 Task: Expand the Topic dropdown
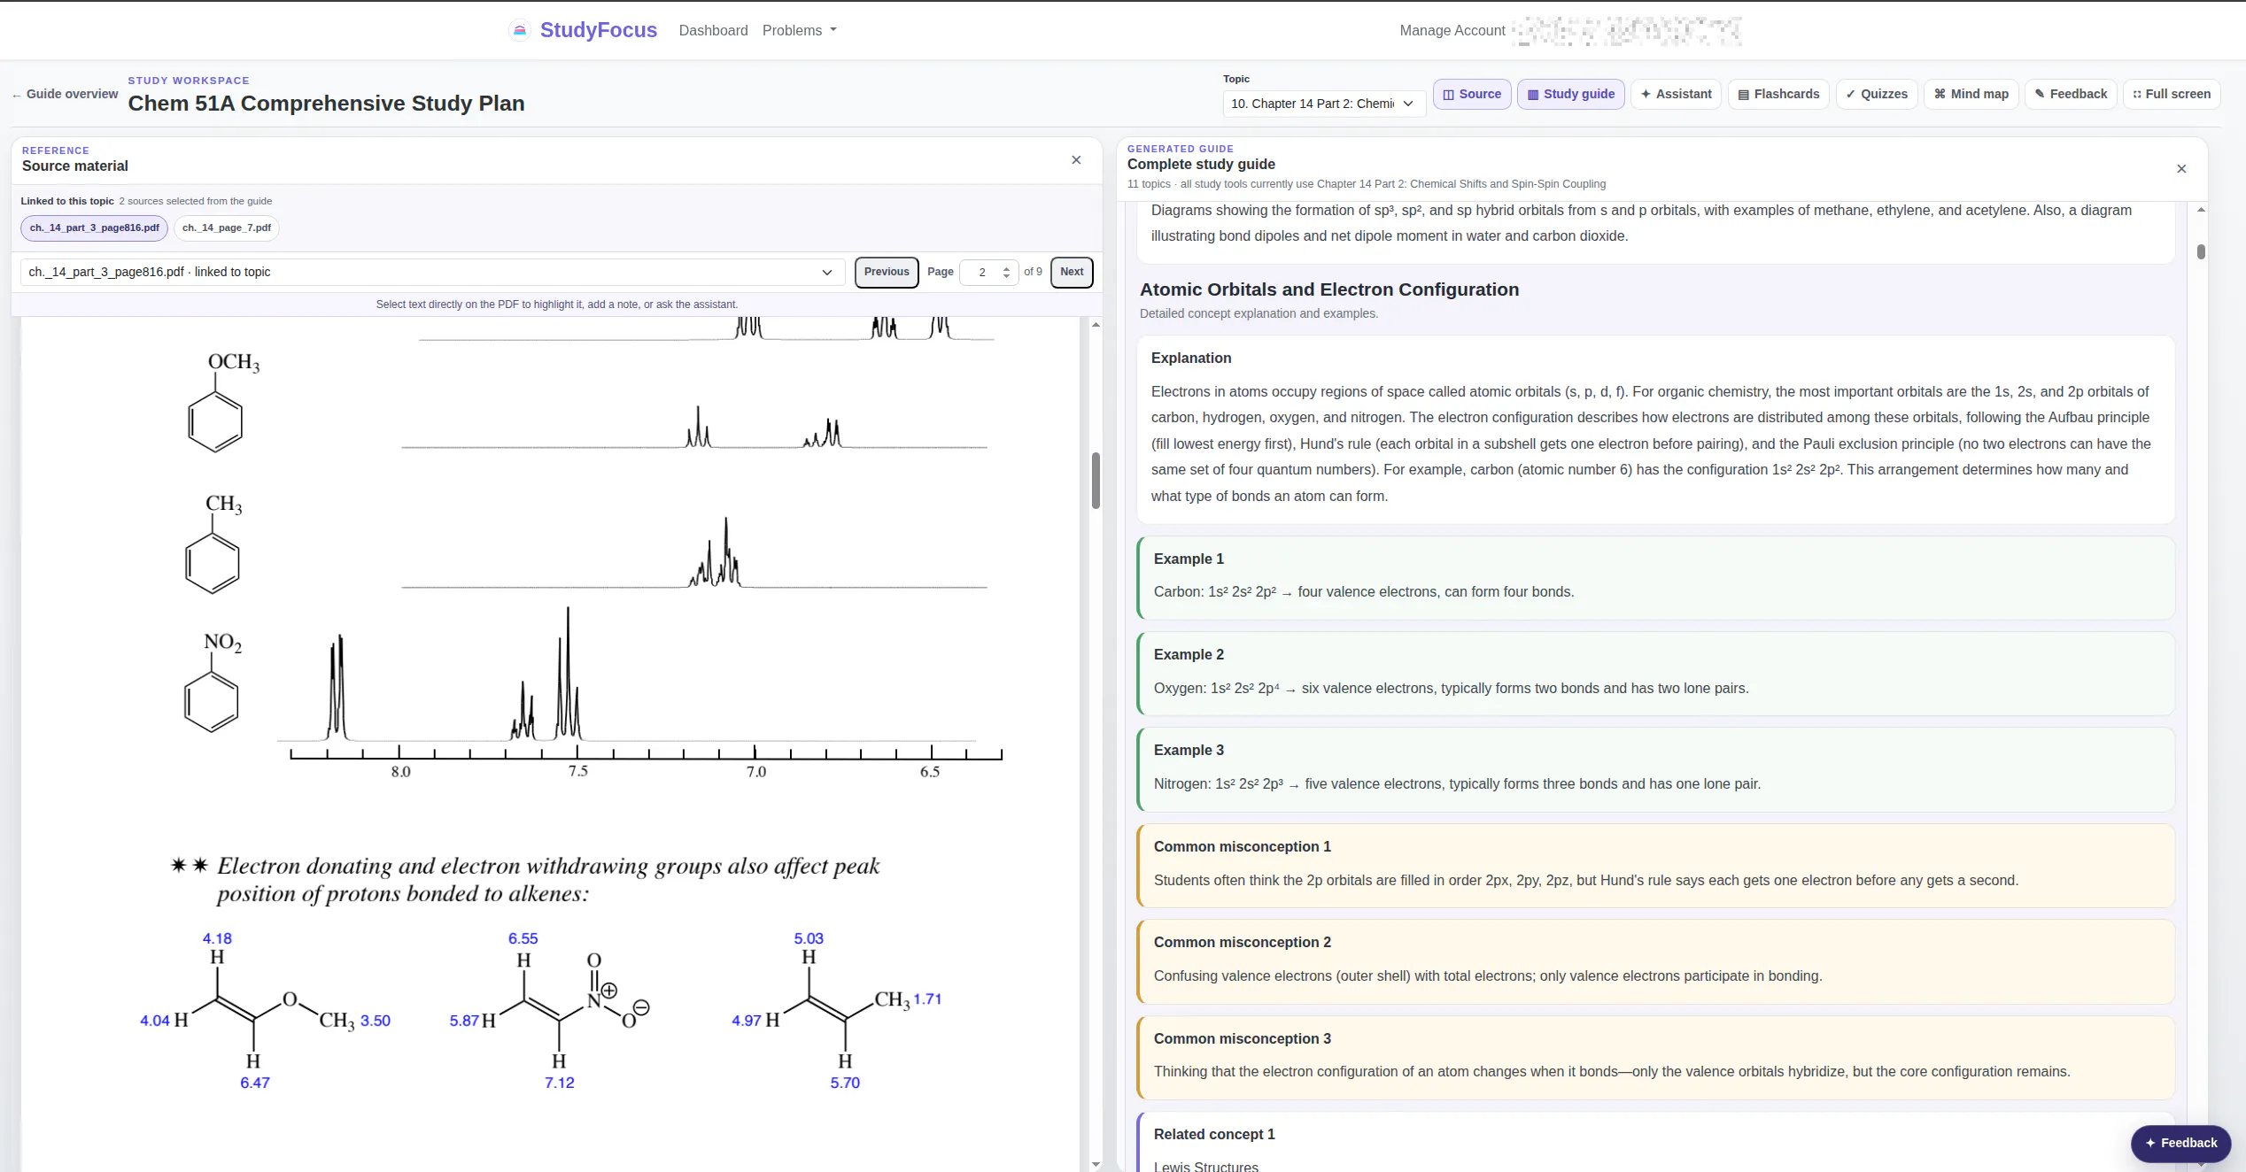point(1324,104)
